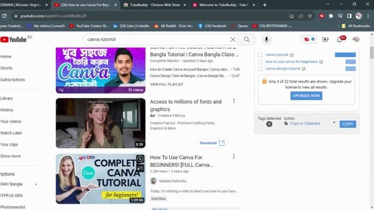374x210 pixels.
Task: Open options menu for Creative Fabrica ad
Action: (234, 101)
